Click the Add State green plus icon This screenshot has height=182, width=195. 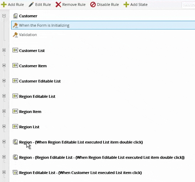pyautogui.click(x=126, y=5)
